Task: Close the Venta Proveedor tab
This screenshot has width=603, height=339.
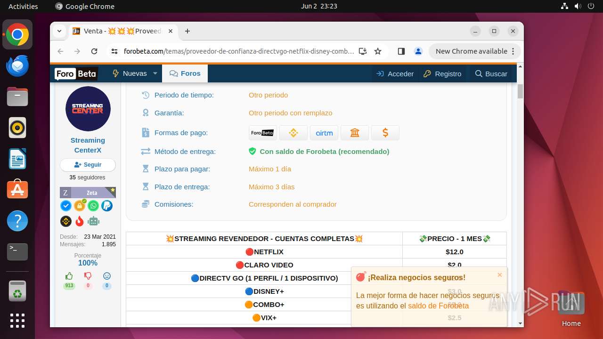Action: click(171, 31)
